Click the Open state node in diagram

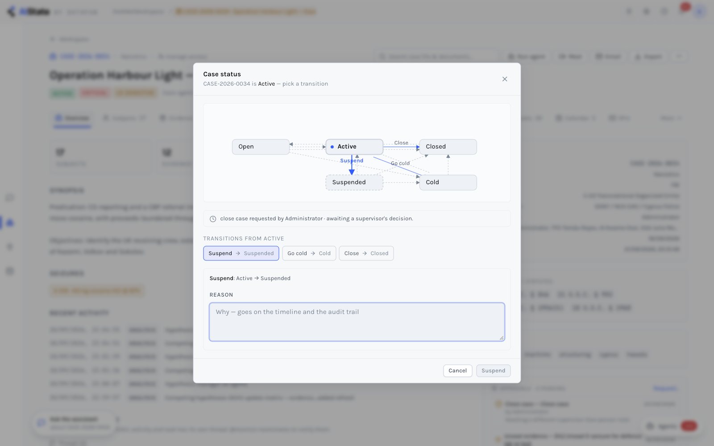[261, 147]
